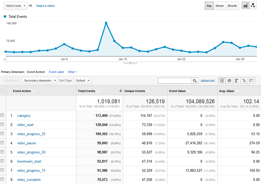Viewport: 261px width, 184px height.
Task: Sort by Event Value column header
Action: (177, 91)
